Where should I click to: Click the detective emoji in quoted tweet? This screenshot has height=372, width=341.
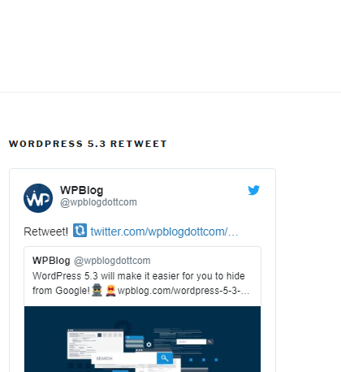pos(97,290)
